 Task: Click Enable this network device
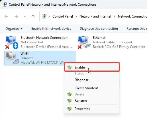coord(51,29)
